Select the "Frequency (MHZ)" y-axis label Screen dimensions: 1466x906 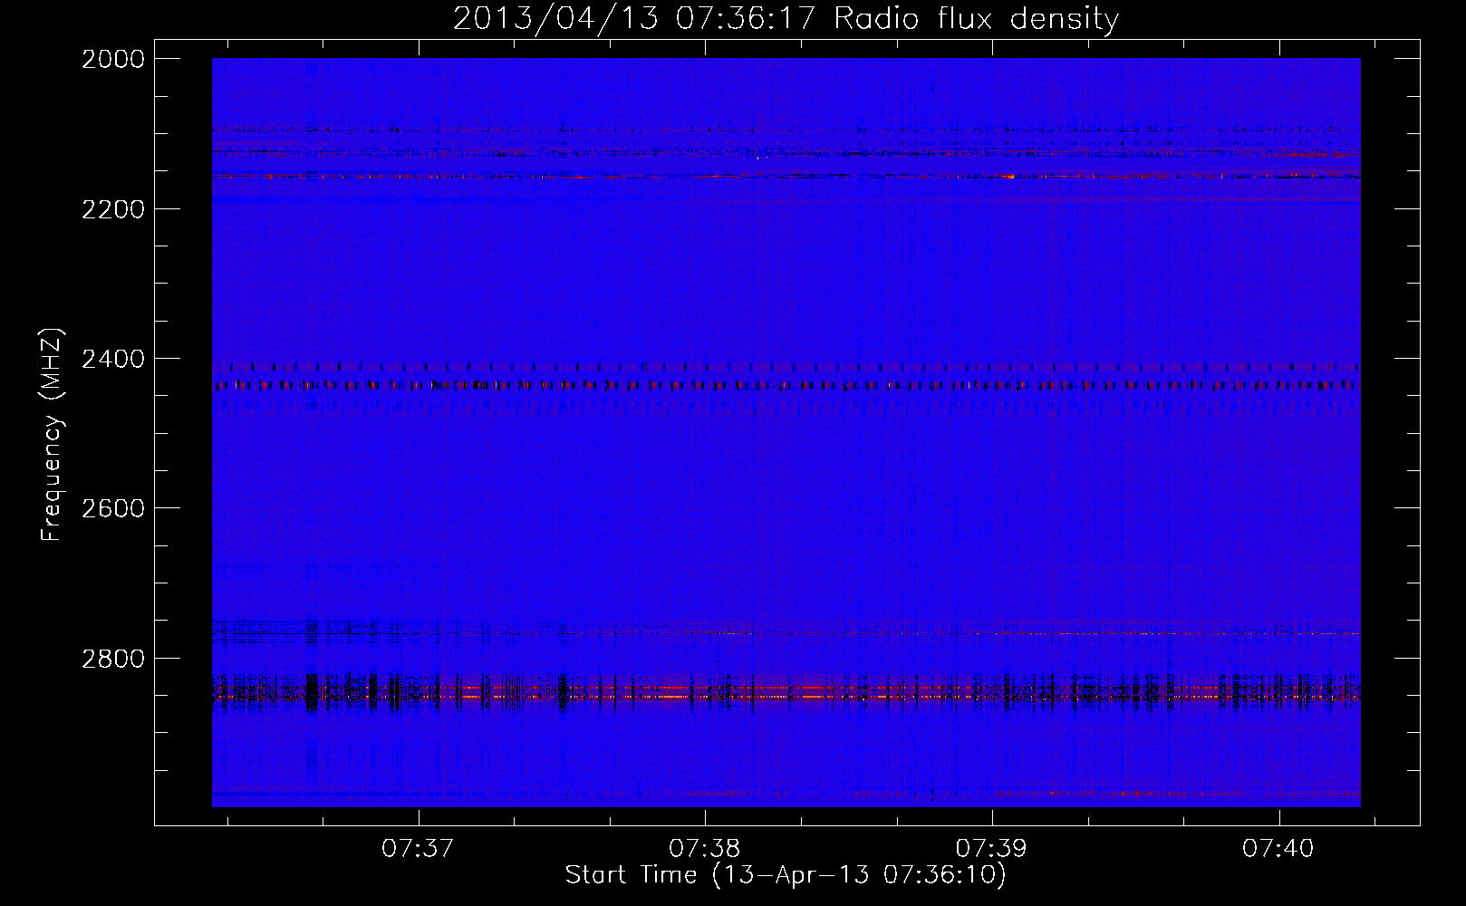pyautogui.click(x=52, y=435)
